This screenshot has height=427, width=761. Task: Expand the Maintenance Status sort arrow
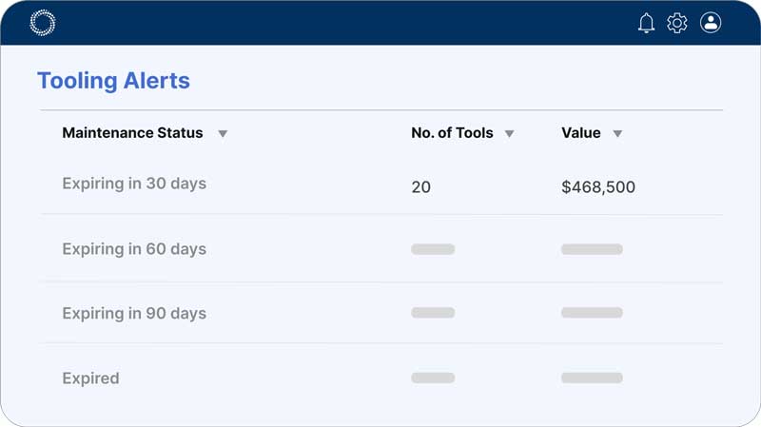pyautogui.click(x=223, y=134)
